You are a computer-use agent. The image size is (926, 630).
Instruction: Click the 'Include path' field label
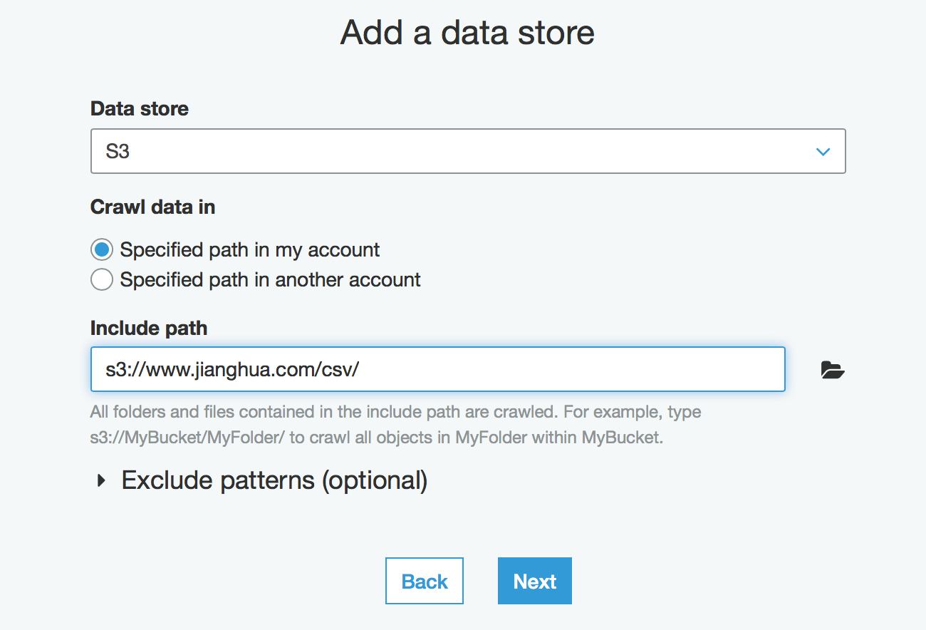149,329
